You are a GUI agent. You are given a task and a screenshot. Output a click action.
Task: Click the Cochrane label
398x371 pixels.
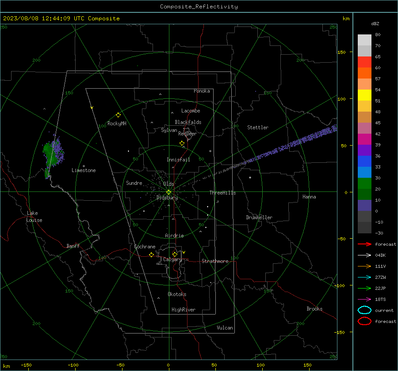(145, 247)
